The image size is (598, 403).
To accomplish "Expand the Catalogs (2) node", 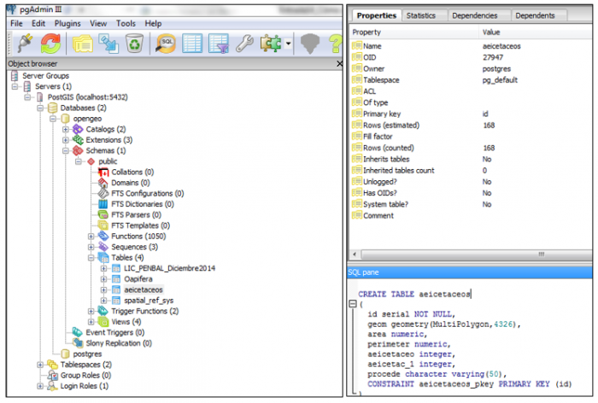I will point(66,129).
